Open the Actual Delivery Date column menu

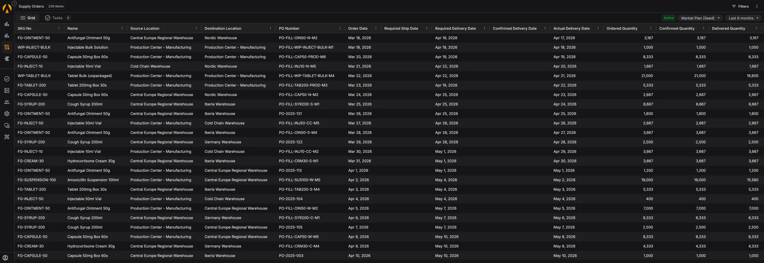(x=598, y=28)
